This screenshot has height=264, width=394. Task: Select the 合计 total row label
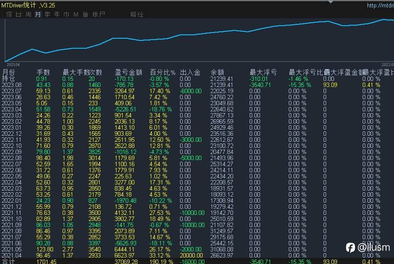click(x=8, y=261)
